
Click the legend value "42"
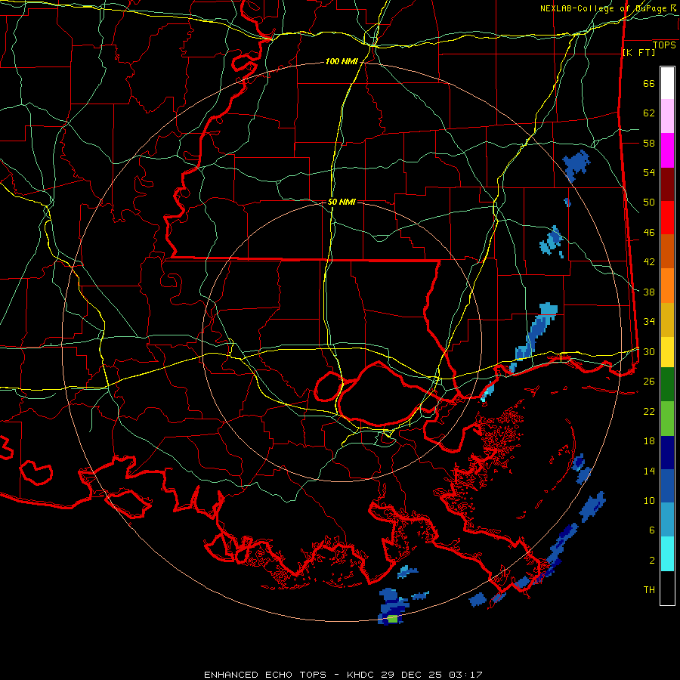coord(649,262)
